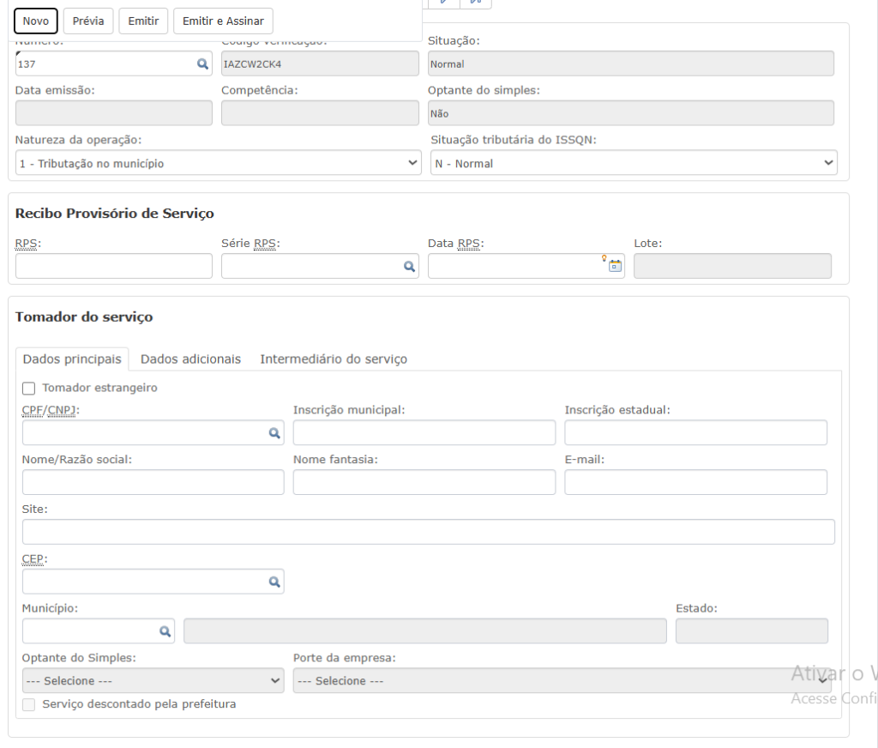This screenshot has width=878, height=748.
Task: Open the Data RPS calendar picker icon
Action: [x=615, y=266]
